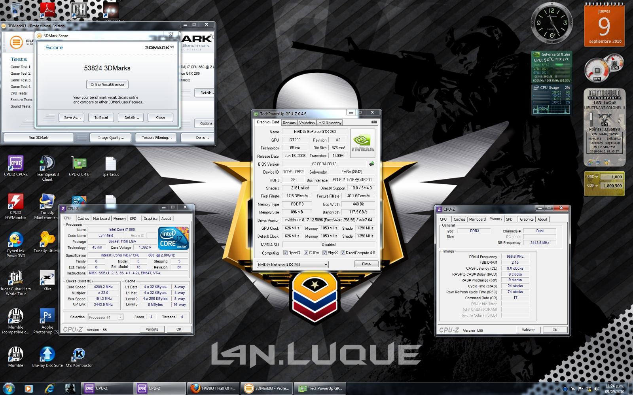Select the Mainboard tab in left CPU-Z window
Viewport: 633px width, 395px height.
coord(101,218)
